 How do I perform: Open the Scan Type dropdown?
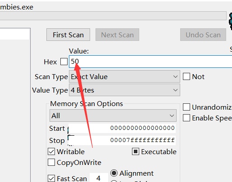point(124,76)
